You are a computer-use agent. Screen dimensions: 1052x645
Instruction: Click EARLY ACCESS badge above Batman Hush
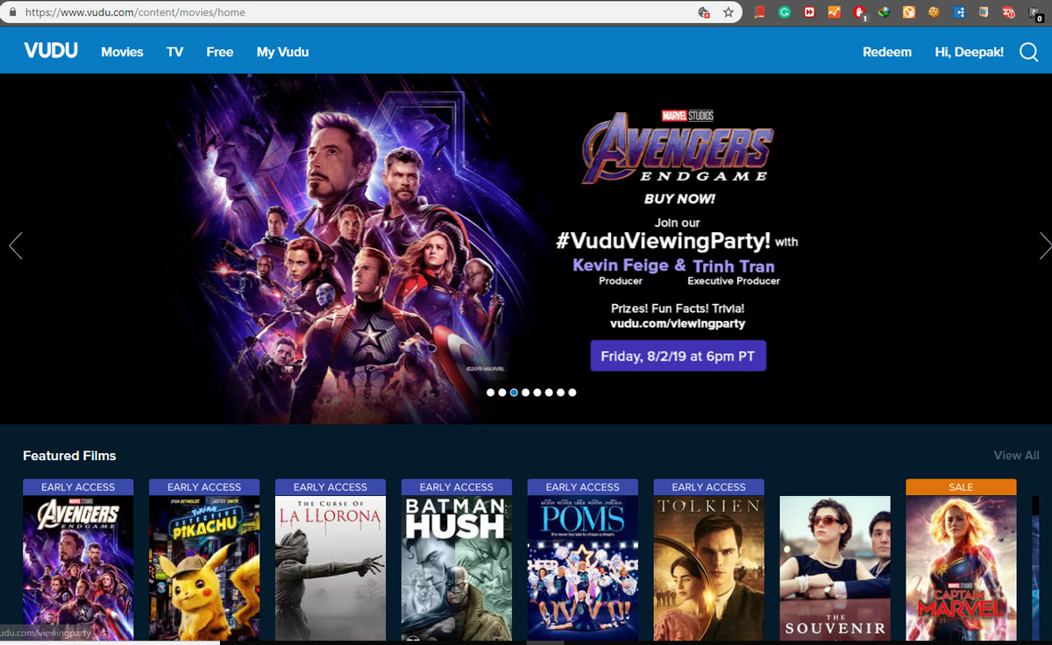pos(457,487)
